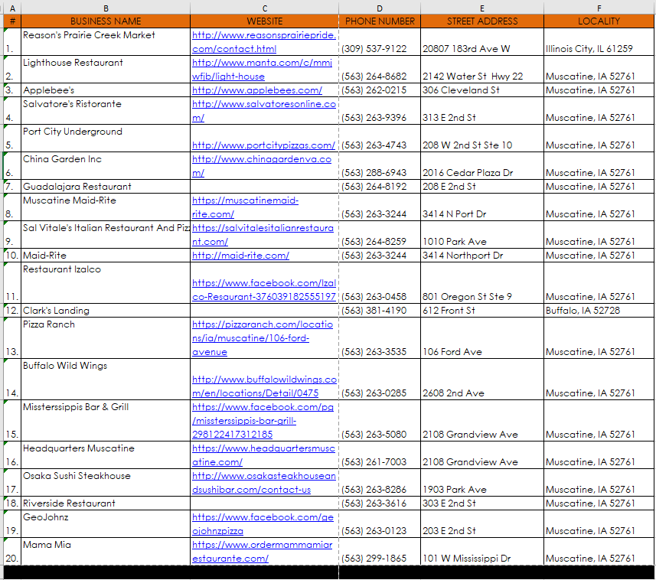Open the muscatinemaid-rite.com link
The image size is (656, 580).
pos(245,207)
